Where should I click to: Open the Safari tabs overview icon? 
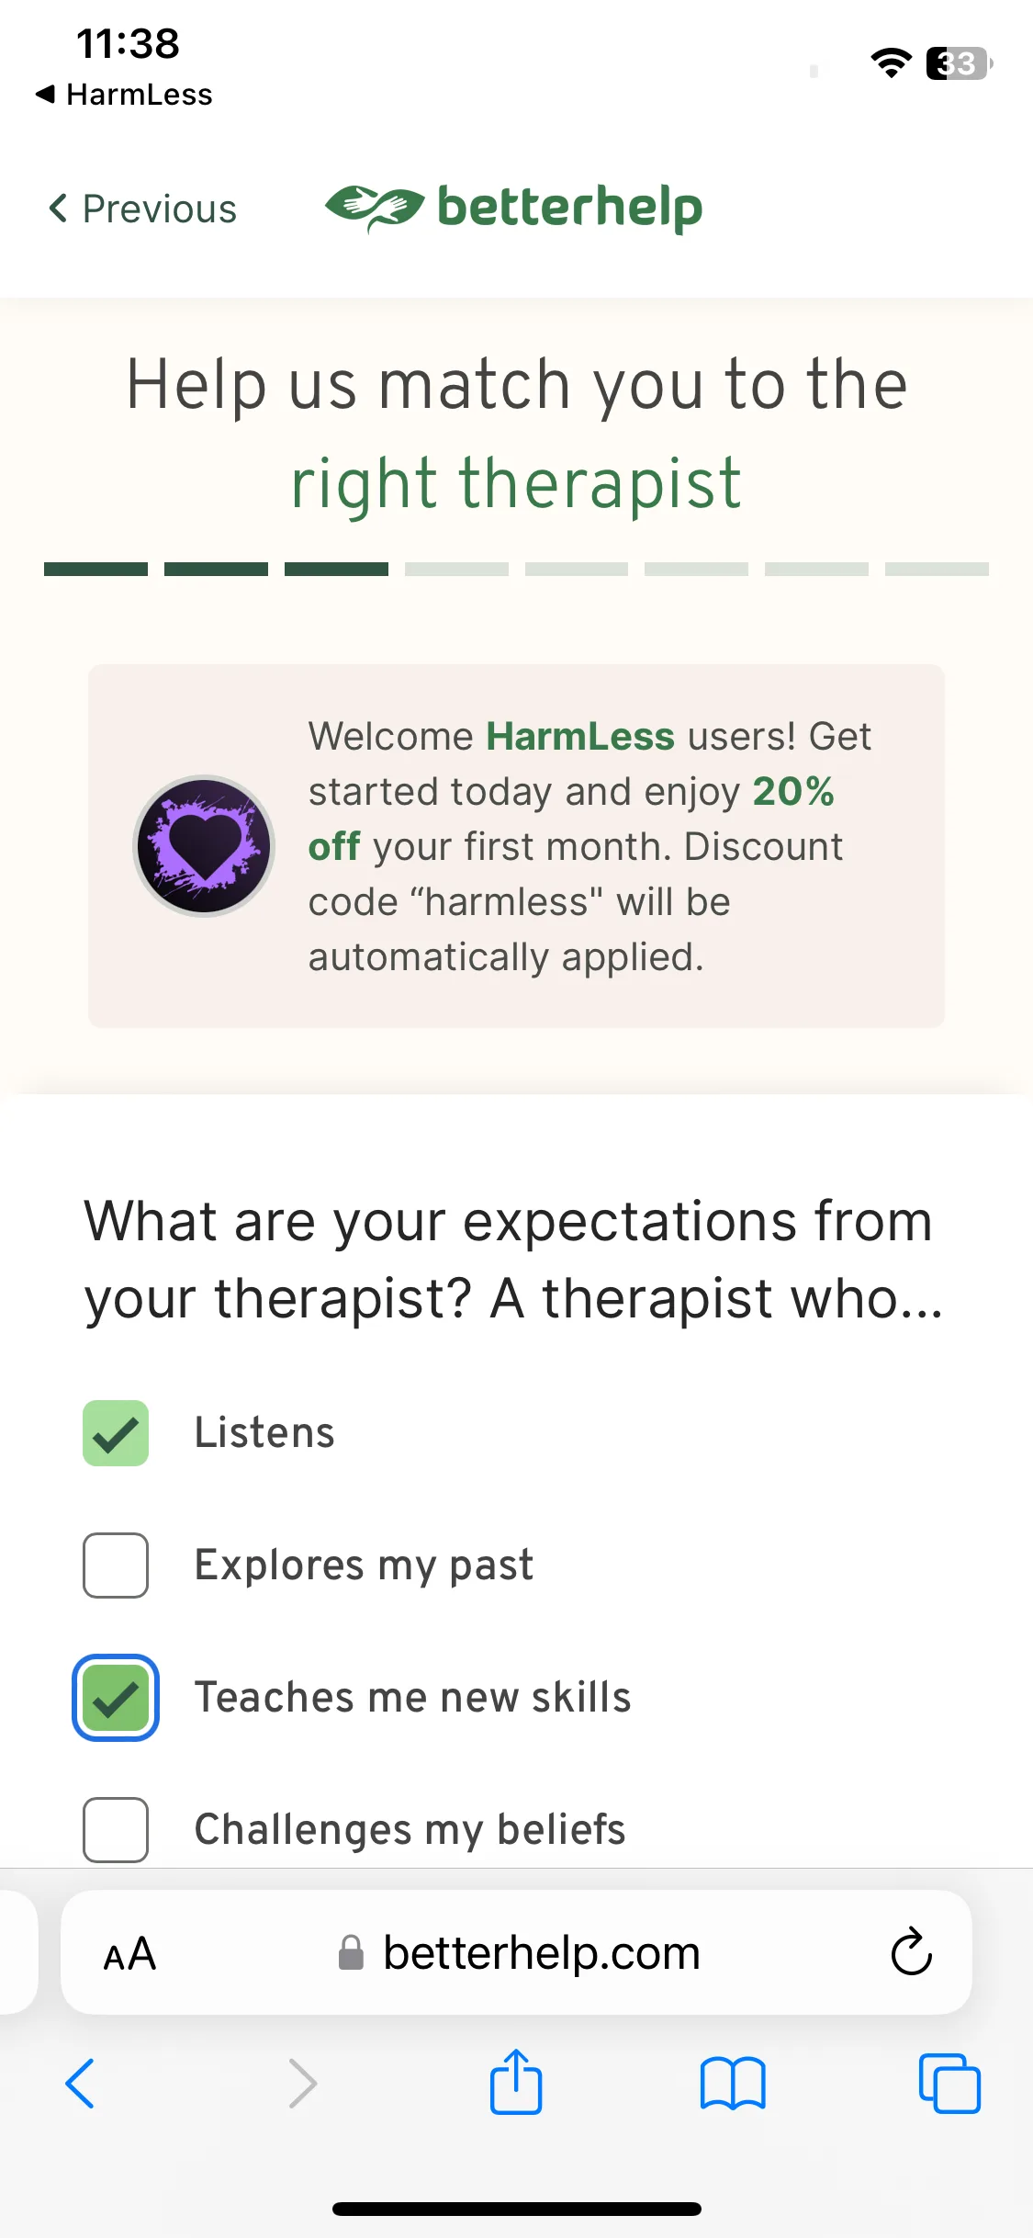point(949,2083)
